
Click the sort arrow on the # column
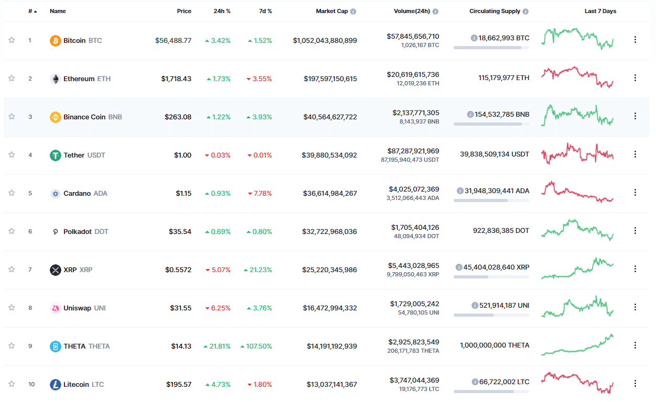(36, 11)
